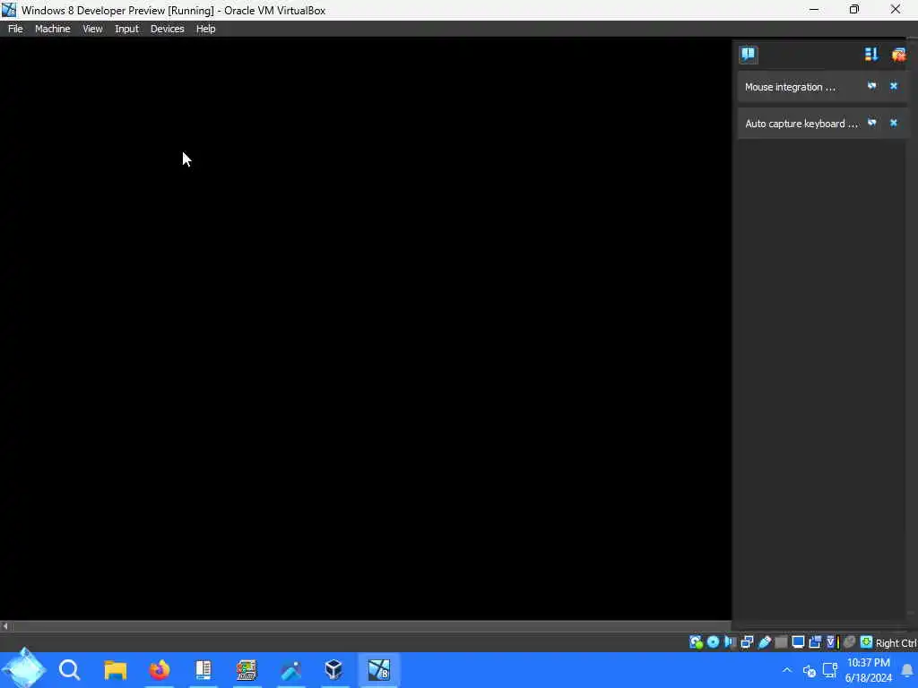Screen dimensions: 918x688
Task: Click the virtualization V status icon
Action: [832, 642]
